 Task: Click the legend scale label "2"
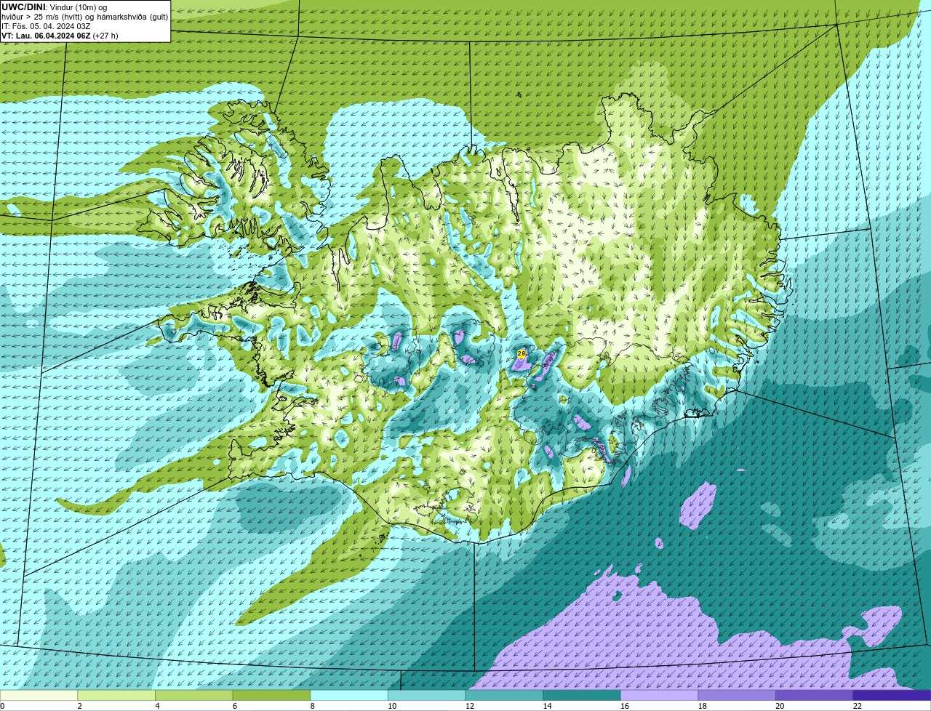pyautogui.click(x=79, y=706)
